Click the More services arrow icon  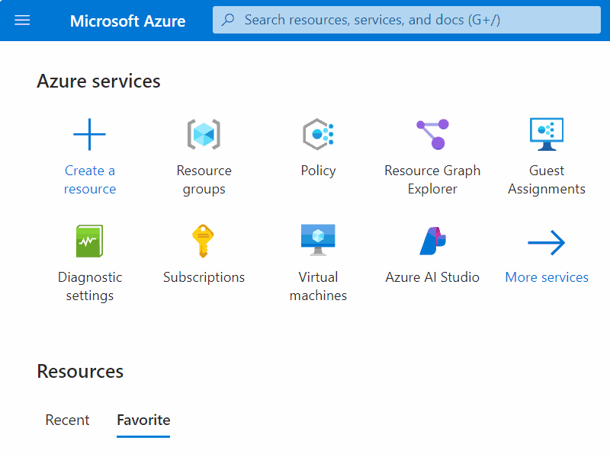tap(547, 242)
